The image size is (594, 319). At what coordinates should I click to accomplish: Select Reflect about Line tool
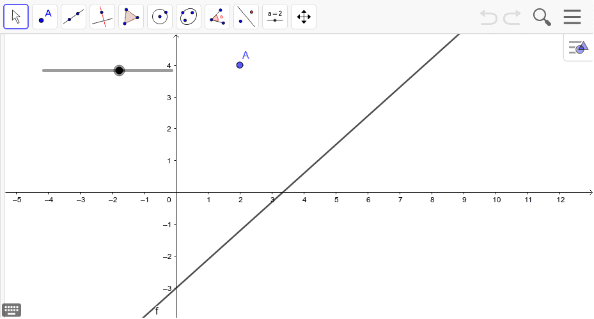point(246,17)
